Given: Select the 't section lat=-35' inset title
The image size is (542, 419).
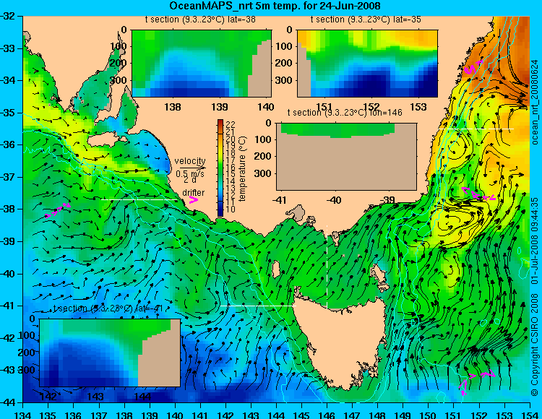Looking at the screenshot, I should (366, 20).
